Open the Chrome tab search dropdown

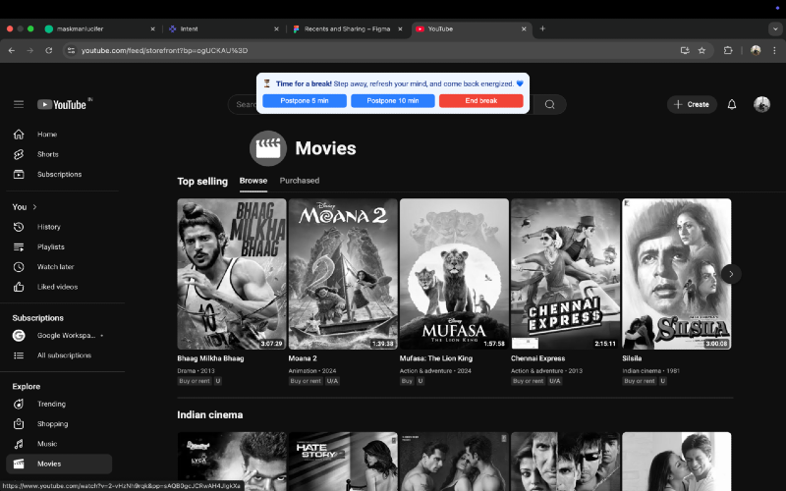coord(775,29)
